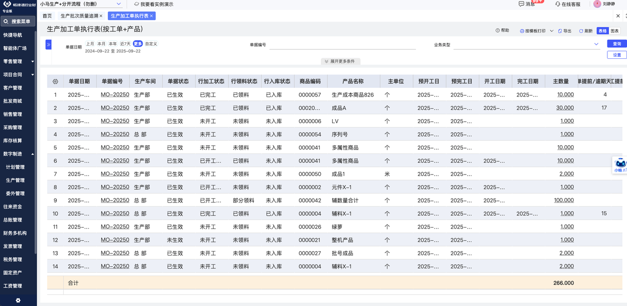Screen dimensions: 627x306
Task: Click the 部分领料 status cell
Action: (x=243, y=200)
